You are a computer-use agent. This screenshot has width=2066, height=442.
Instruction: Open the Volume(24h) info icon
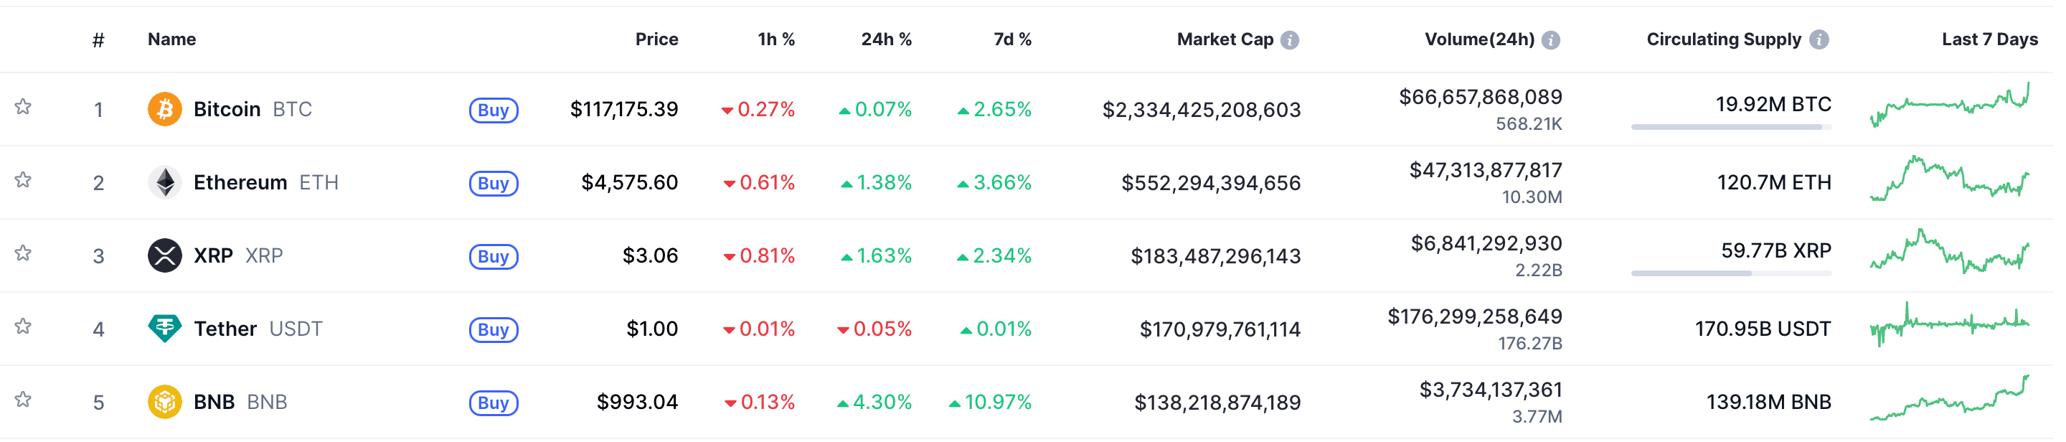pyautogui.click(x=1550, y=40)
